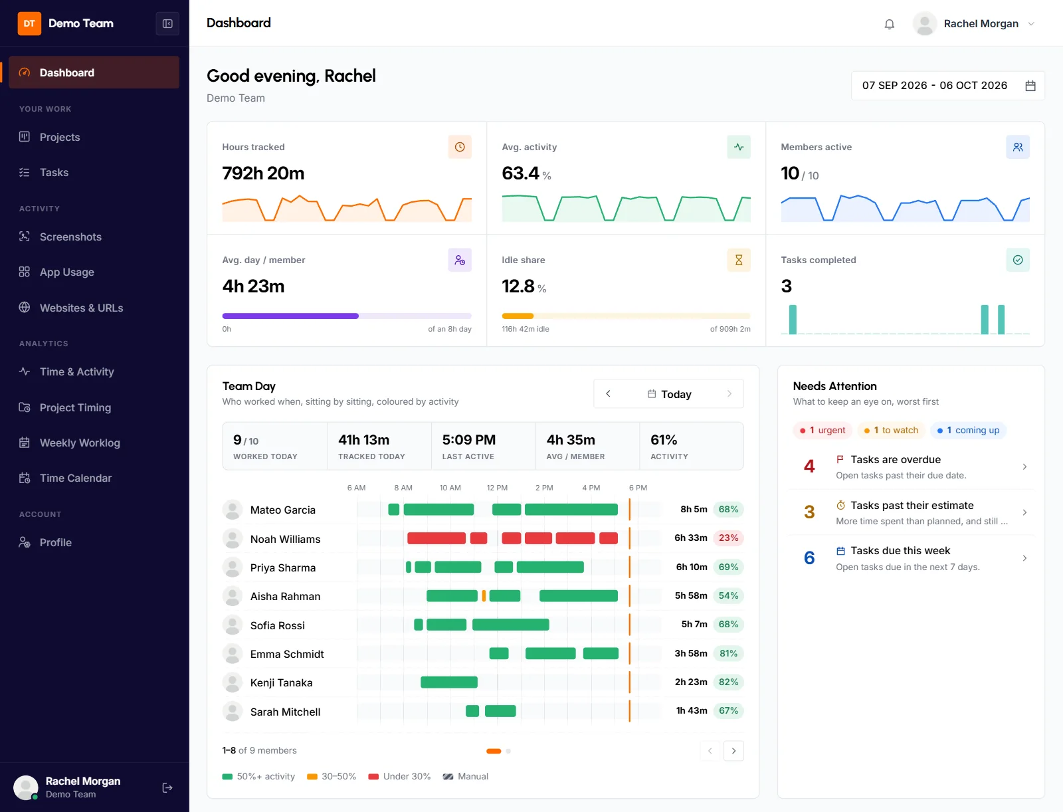Open the date range picker calendar icon

coord(1030,86)
